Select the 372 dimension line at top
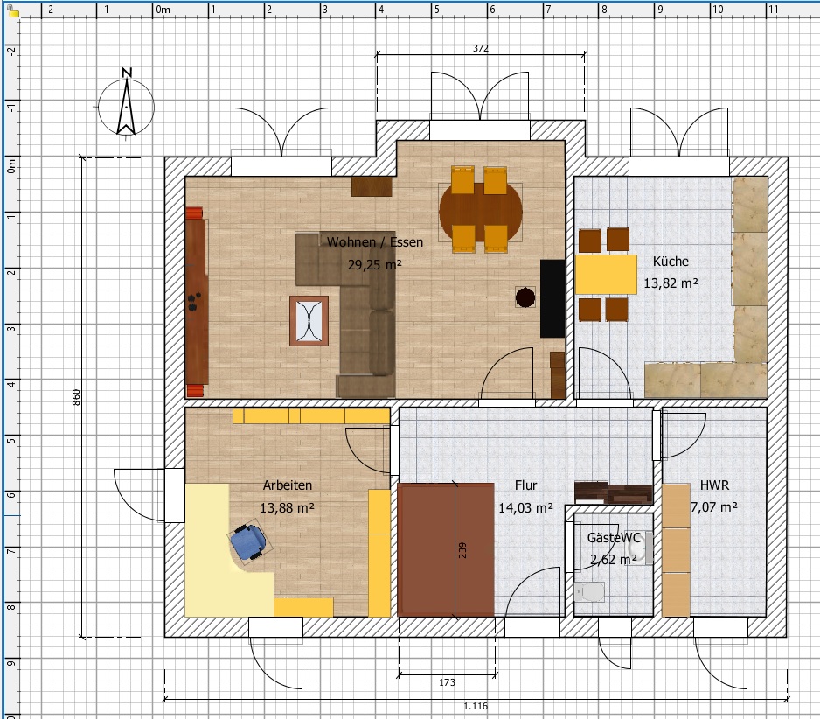Image resolution: width=820 pixels, height=719 pixels. [x=480, y=49]
